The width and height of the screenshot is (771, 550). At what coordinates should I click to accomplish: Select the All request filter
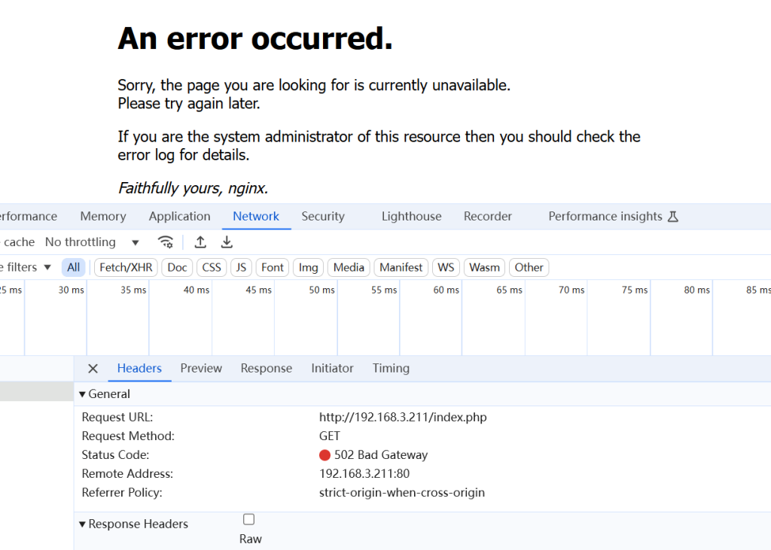click(x=73, y=267)
